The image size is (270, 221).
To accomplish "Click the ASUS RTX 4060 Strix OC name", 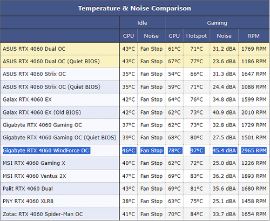I will click(34, 74).
